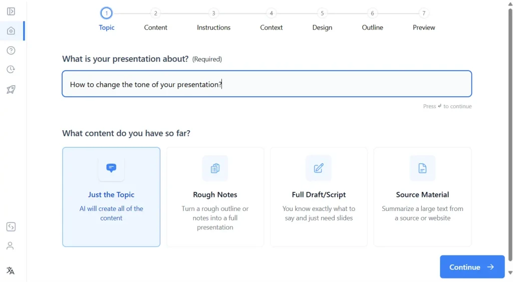The width and height of the screenshot is (513, 282).
Task: Open the code embed icon in sidebar
Action: [11, 227]
